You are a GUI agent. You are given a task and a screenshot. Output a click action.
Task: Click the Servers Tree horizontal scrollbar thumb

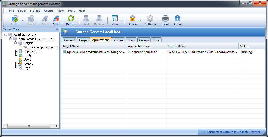coord(29,126)
